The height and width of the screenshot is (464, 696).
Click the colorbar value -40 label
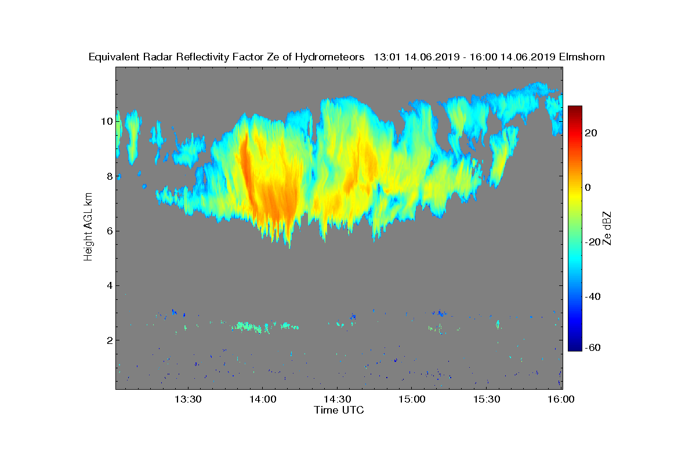pyautogui.click(x=592, y=296)
